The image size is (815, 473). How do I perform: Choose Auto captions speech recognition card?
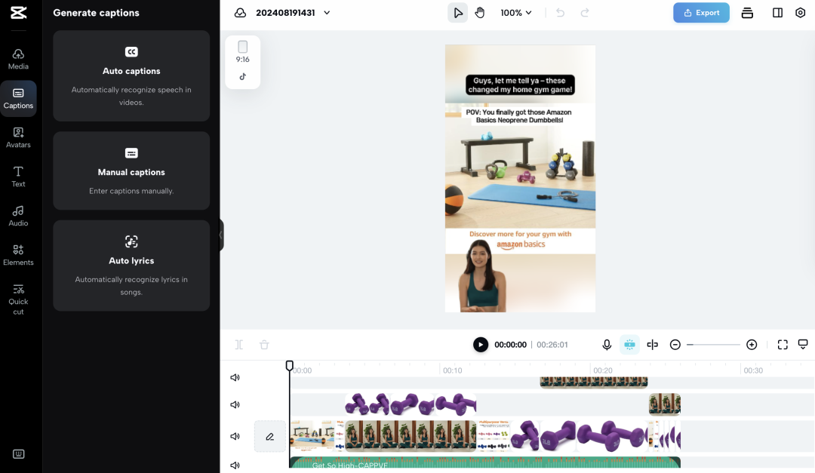(131, 76)
